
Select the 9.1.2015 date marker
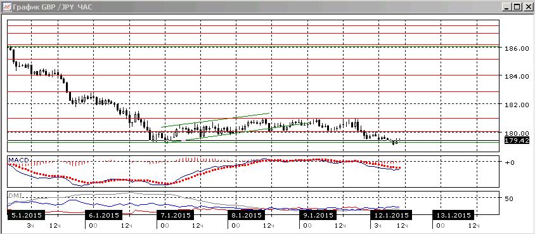point(318,215)
